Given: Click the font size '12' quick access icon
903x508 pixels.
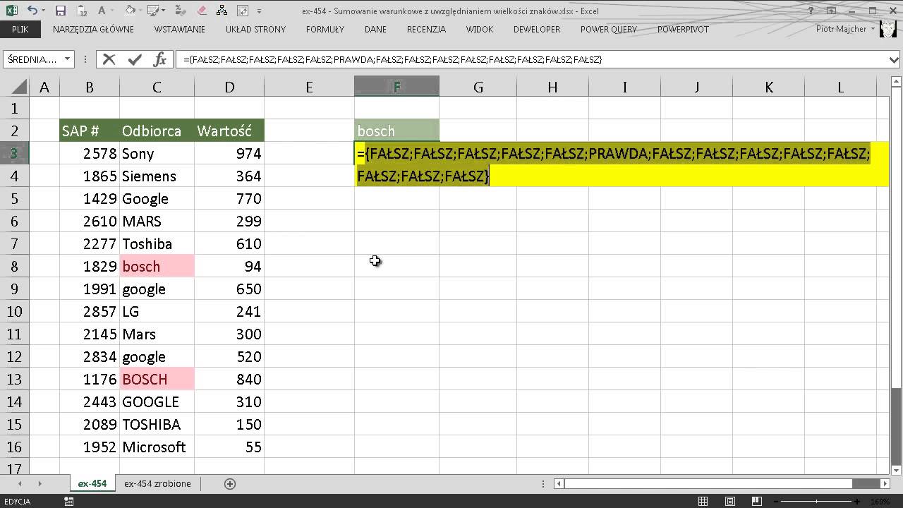Looking at the screenshot, I should pyautogui.click(x=82, y=11).
